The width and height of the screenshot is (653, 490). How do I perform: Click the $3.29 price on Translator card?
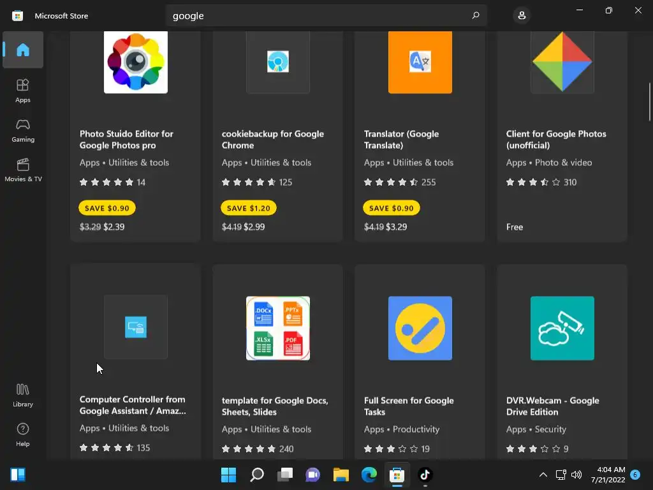(x=397, y=227)
